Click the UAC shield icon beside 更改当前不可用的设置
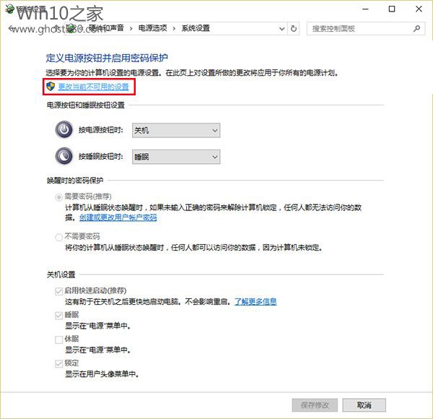Screen dimensions: 433x419 click(51, 86)
